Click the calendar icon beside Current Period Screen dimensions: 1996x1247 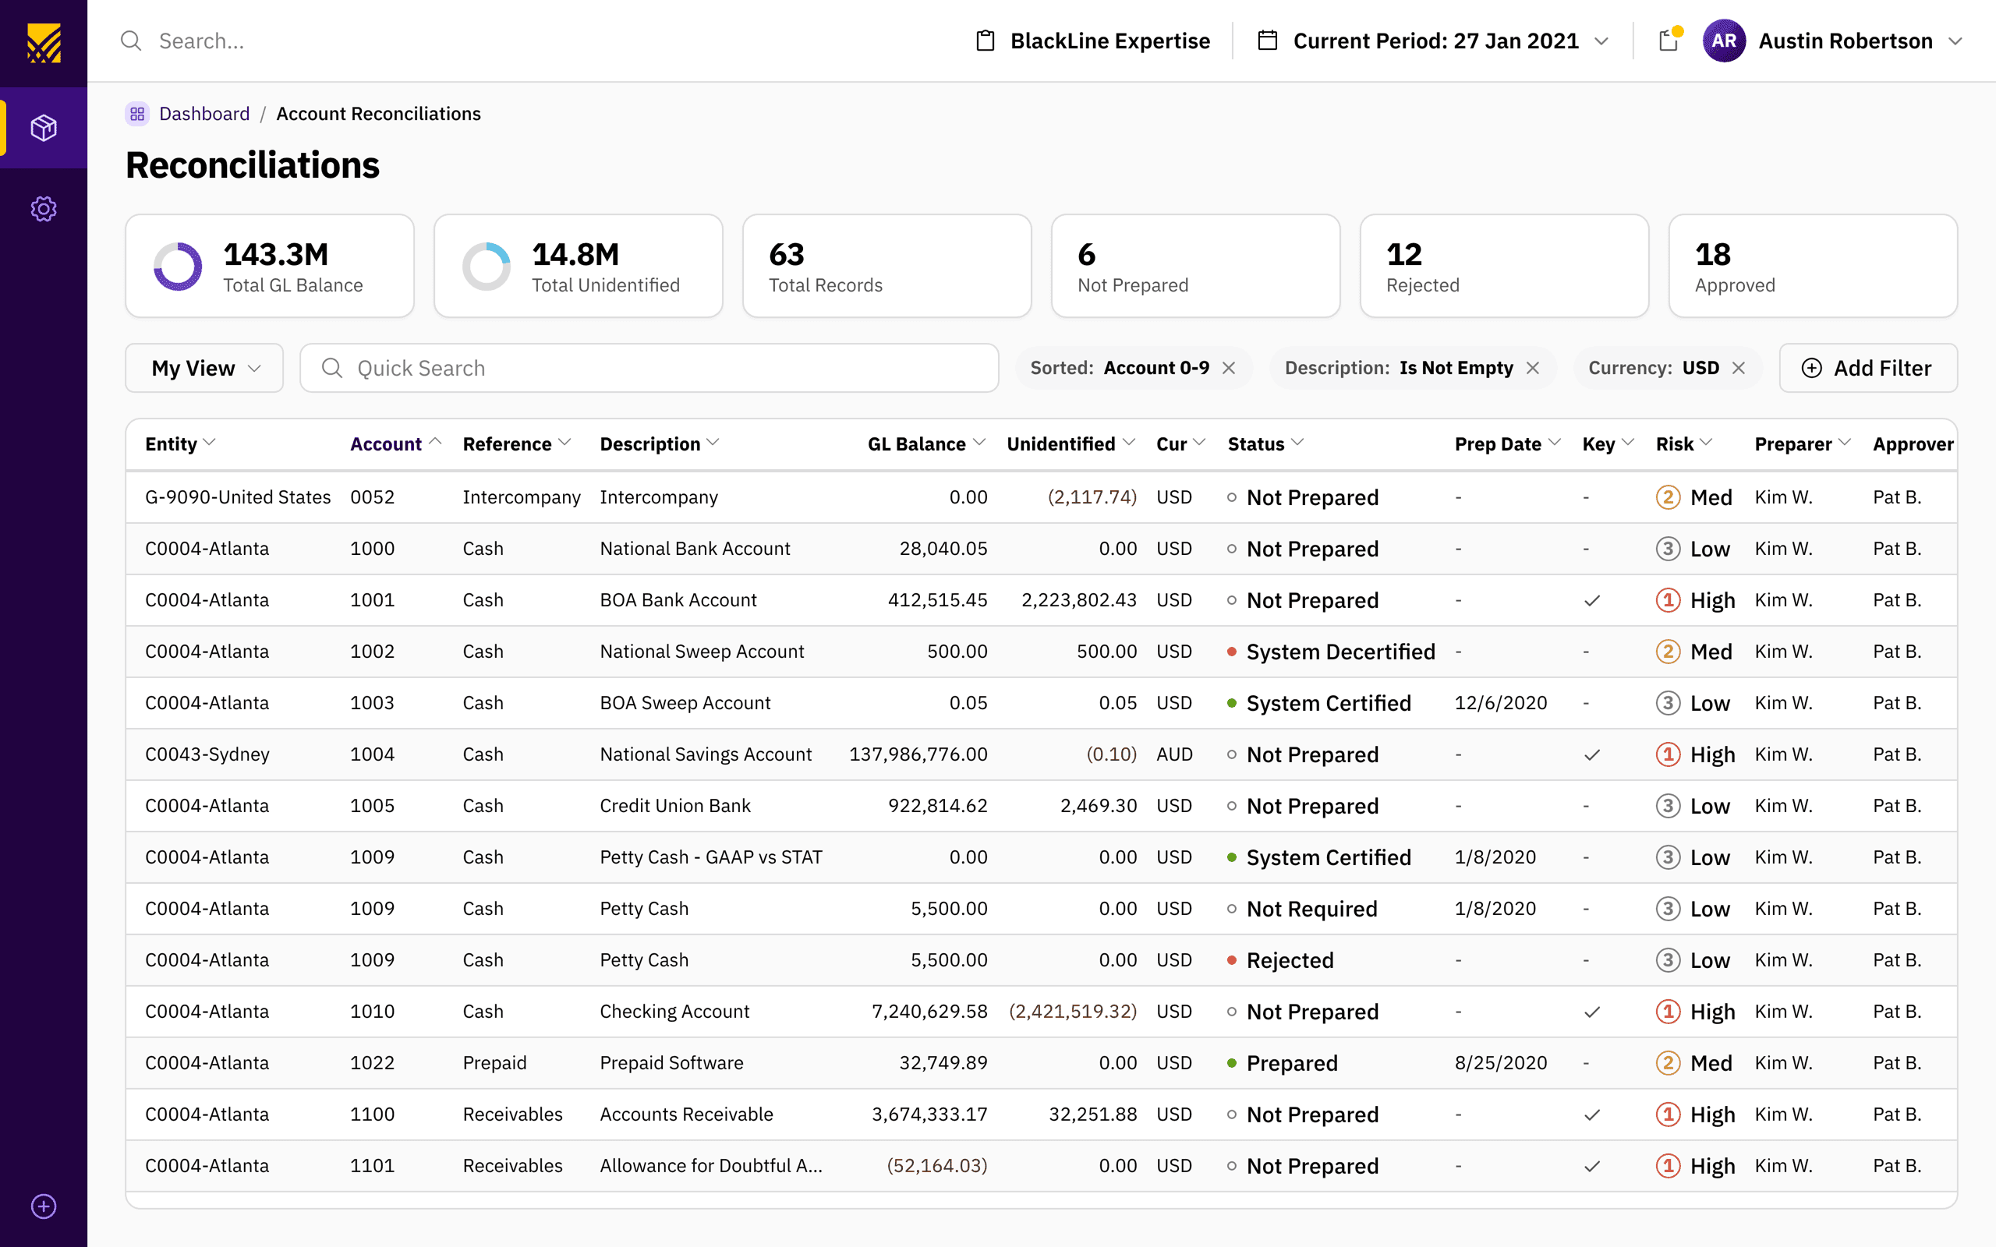pyautogui.click(x=1268, y=41)
